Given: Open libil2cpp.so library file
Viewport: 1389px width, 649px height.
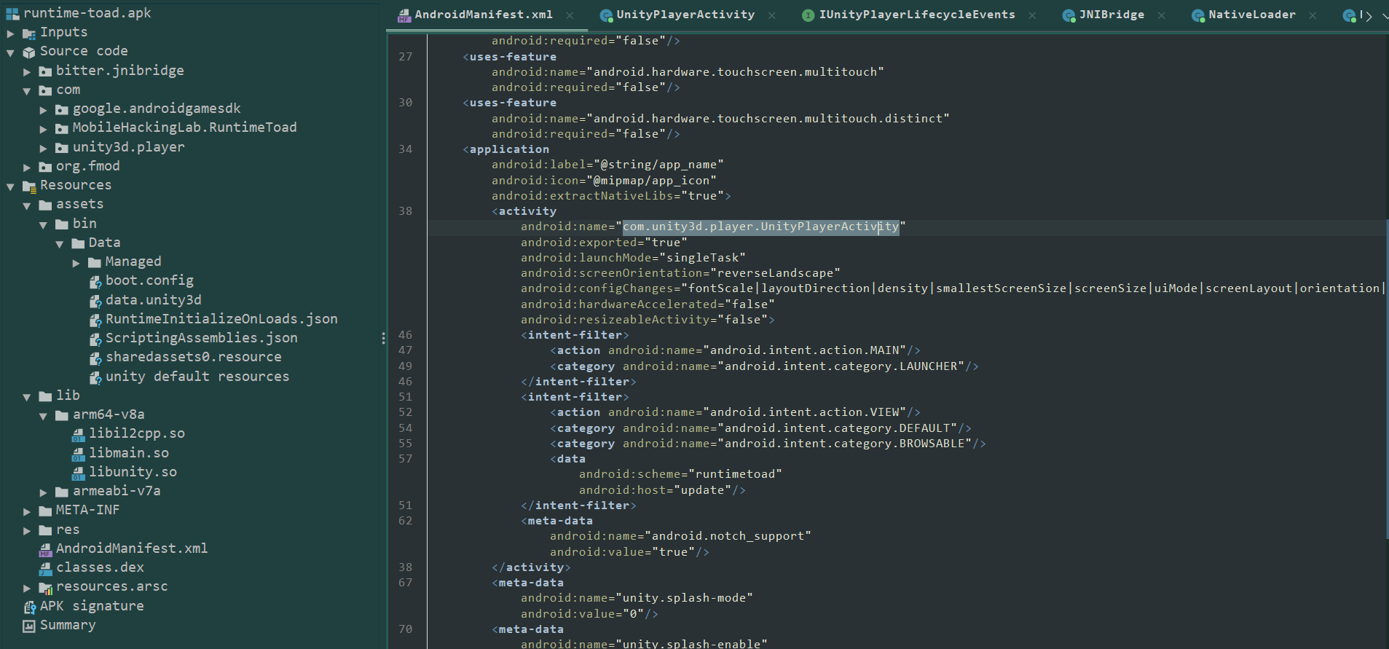Looking at the screenshot, I should point(136,433).
